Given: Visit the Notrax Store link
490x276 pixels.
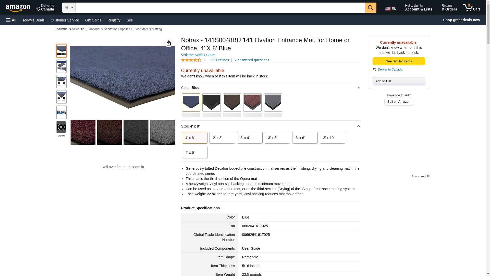Looking at the screenshot, I should 198,55.
